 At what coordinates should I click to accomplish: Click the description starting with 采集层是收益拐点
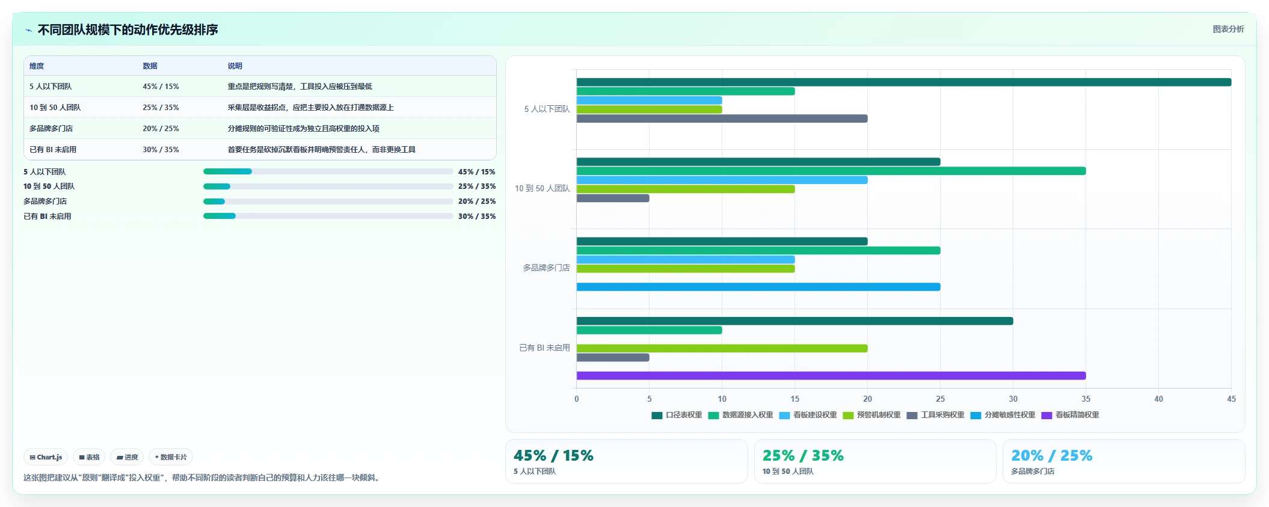point(310,108)
